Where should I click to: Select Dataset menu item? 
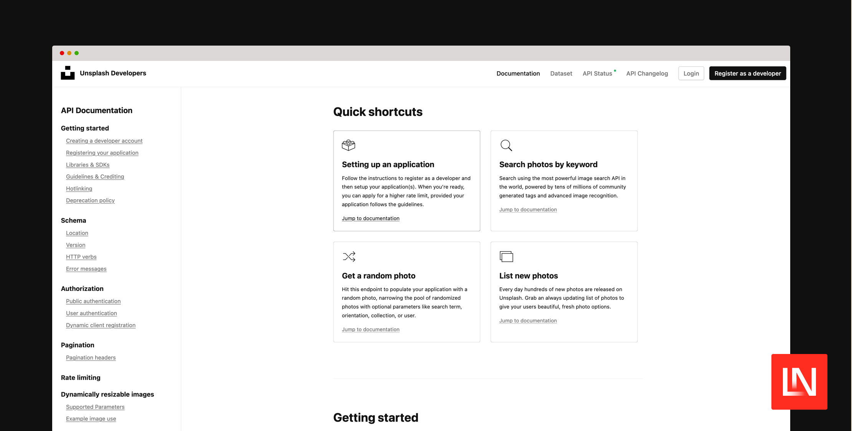click(x=561, y=72)
